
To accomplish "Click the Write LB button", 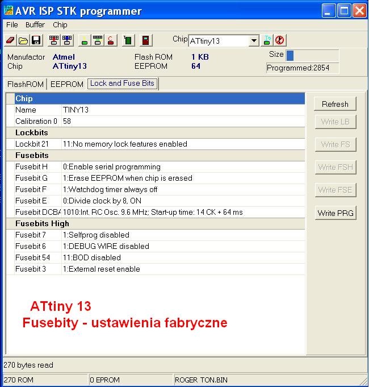I will pyautogui.click(x=336, y=122).
